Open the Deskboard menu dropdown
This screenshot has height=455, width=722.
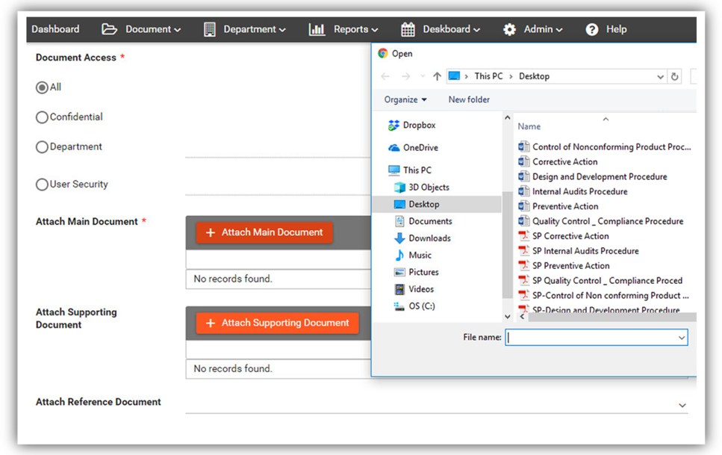pos(451,29)
